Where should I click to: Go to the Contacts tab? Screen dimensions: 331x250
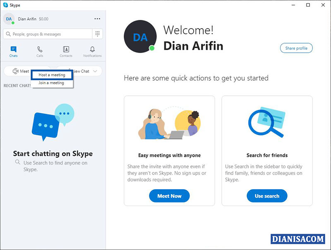(66, 51)
